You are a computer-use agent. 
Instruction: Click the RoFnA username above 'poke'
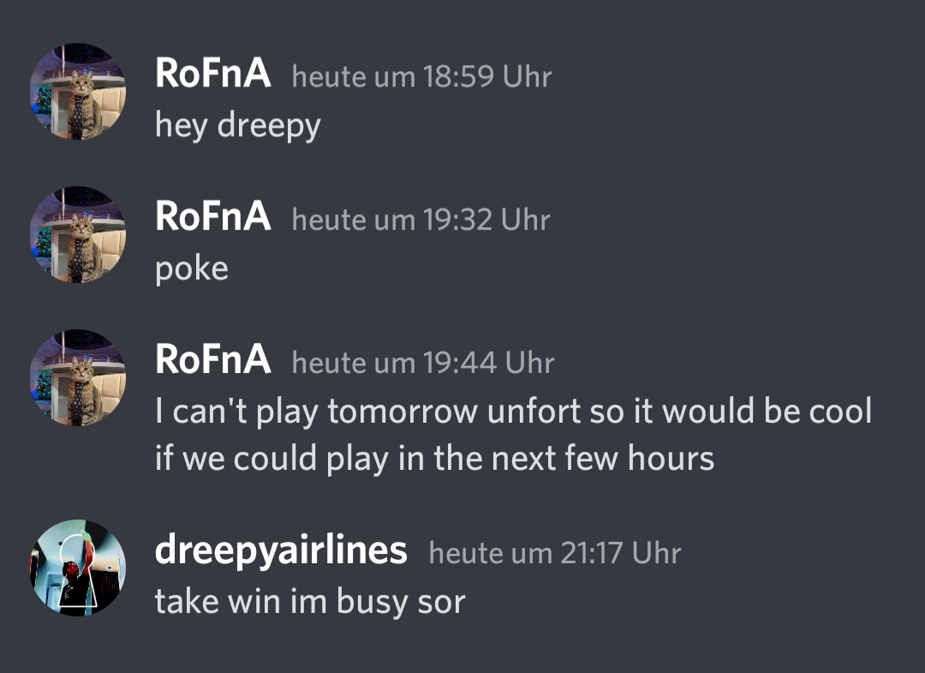pyautogui.click(x=213, y=217)
